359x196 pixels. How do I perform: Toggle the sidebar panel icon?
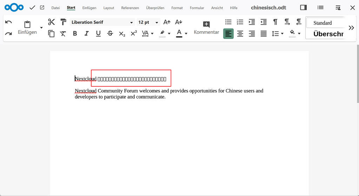pos(303,8)
